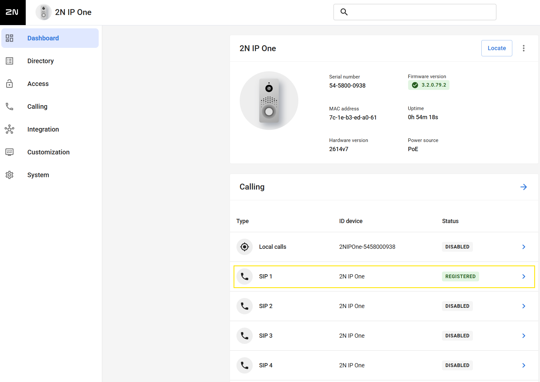Click the PoE power source value
The height and width of the screenshot is (382, 540).
413,149
